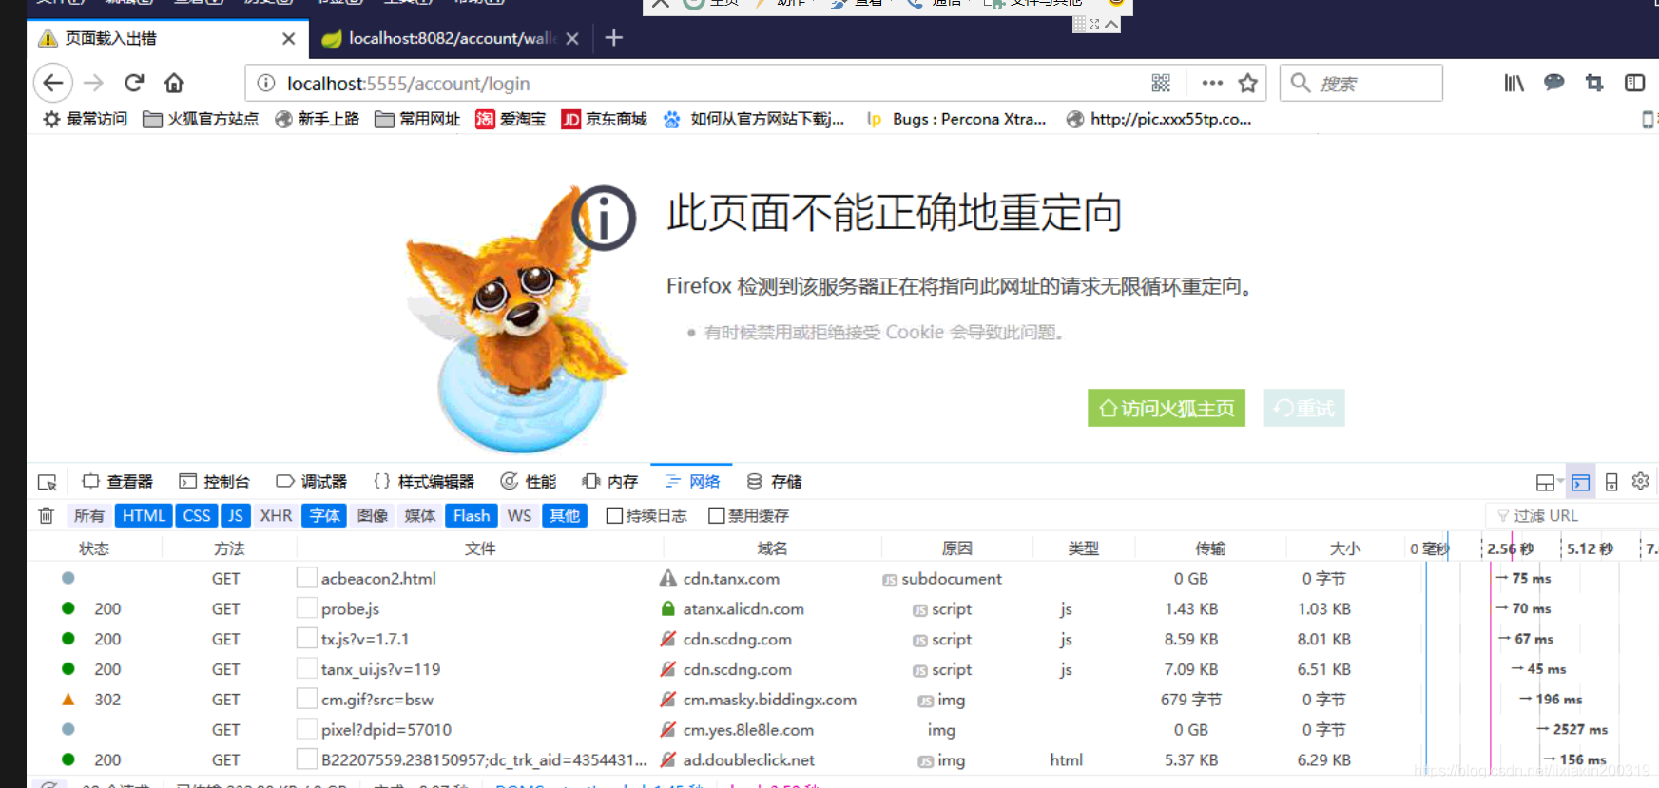Toggle the Flash request filter
This screenshot has width=1659, height=788.
472,515
